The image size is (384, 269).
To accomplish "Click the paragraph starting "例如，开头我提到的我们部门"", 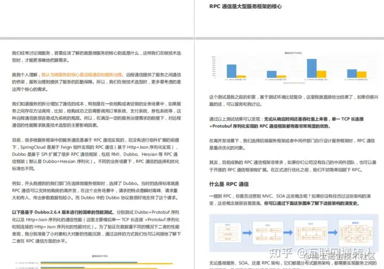I will [x=95, y=190].
